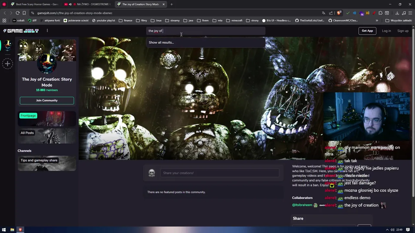Image resolution: width=415 pixels, height=233 pixels.
Task: Open the 'youtube playlist' bookmark
Action: pyautogui.click(x=103, y=20)
